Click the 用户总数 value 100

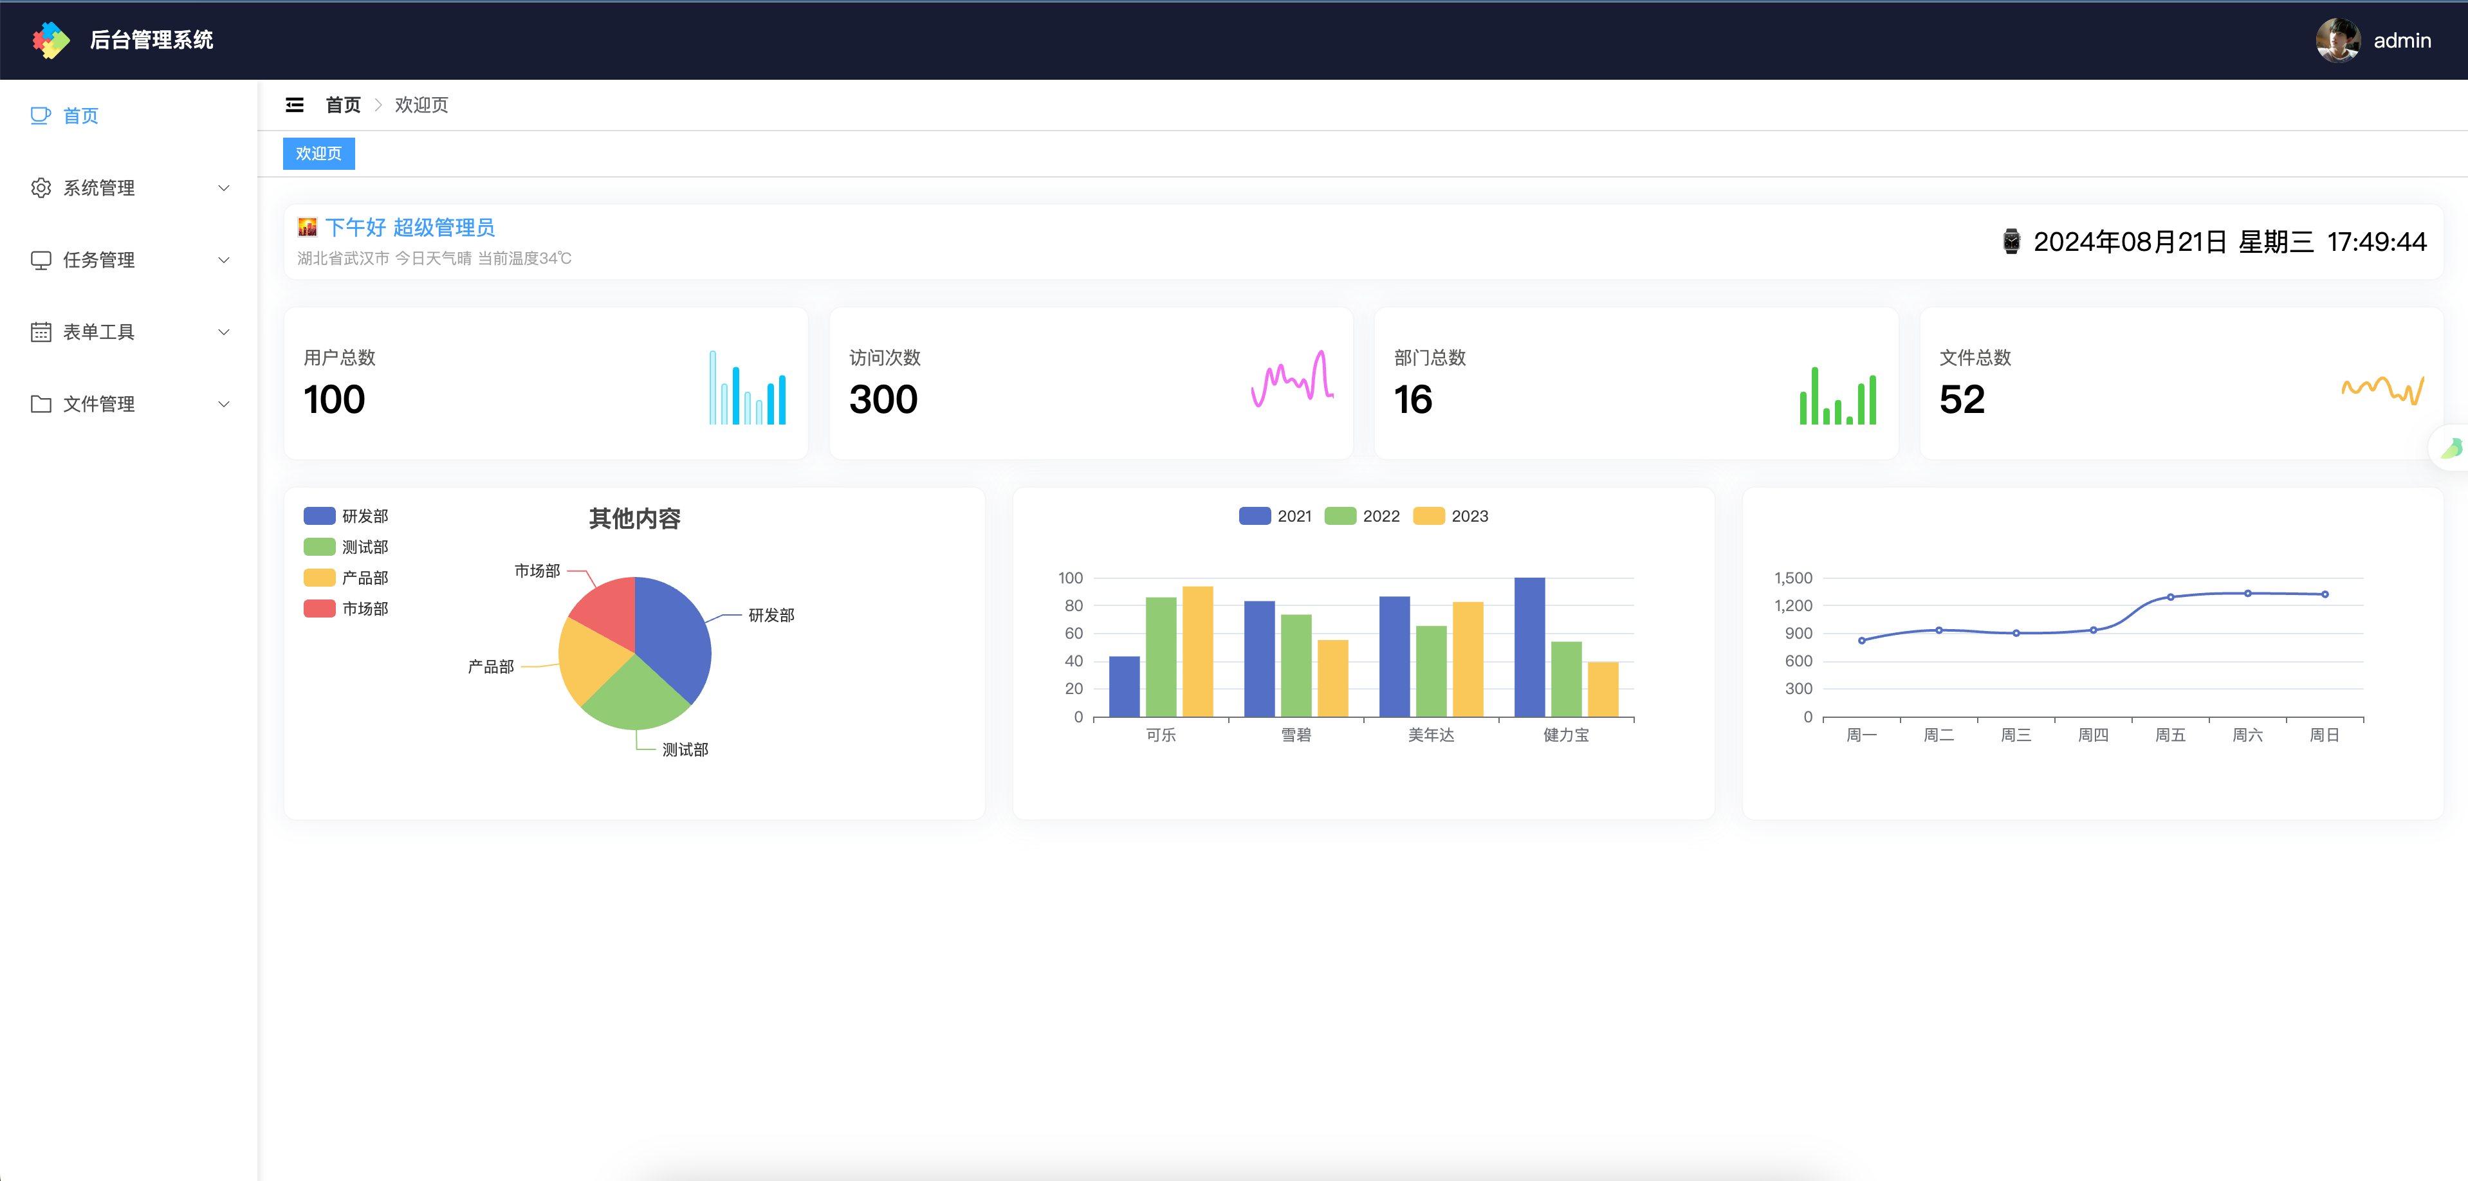pyautogui.click(x=333, y=399)
